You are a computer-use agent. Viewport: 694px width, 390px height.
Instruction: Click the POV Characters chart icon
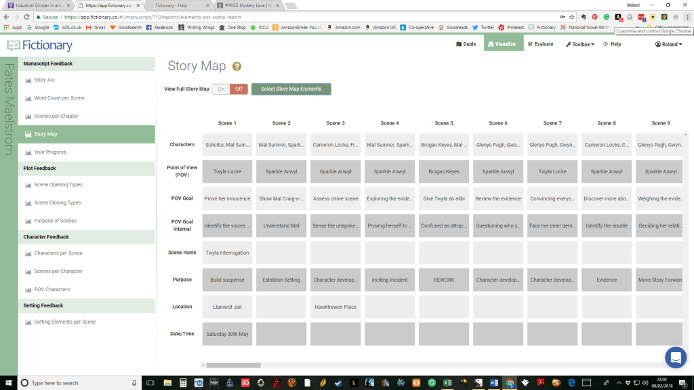[28, 290]
